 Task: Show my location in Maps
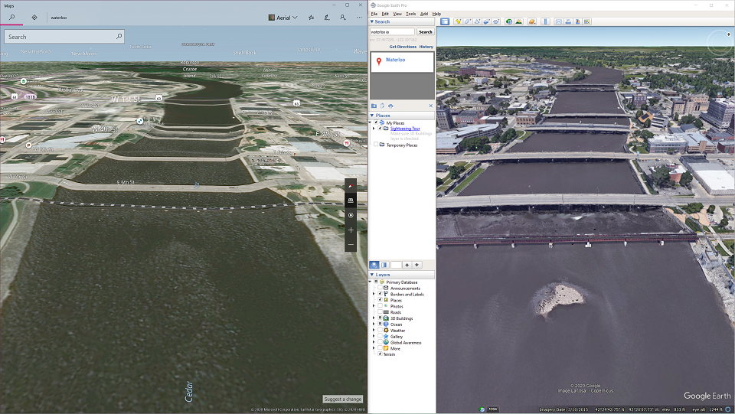[351, 216]
